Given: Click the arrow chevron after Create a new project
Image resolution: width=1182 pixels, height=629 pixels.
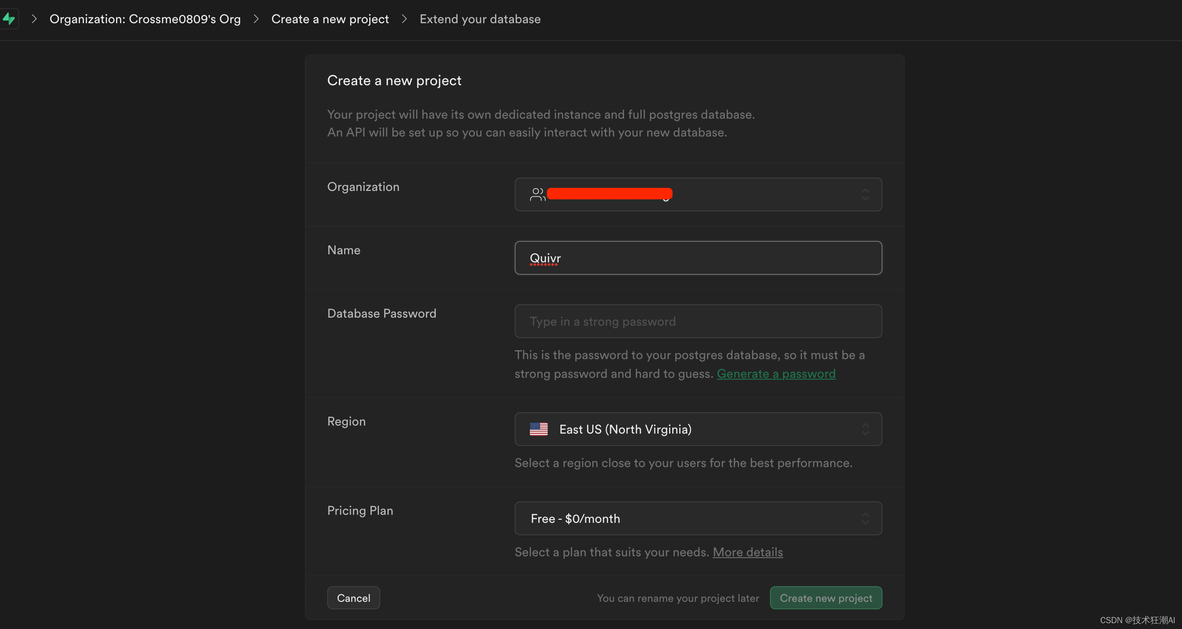Looking at the screenshot, I should 404,19.
